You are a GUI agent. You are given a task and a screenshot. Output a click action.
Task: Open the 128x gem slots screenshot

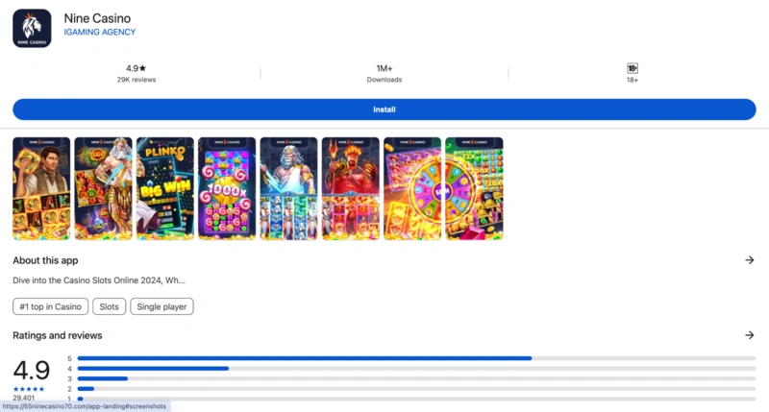coord(474,188)
